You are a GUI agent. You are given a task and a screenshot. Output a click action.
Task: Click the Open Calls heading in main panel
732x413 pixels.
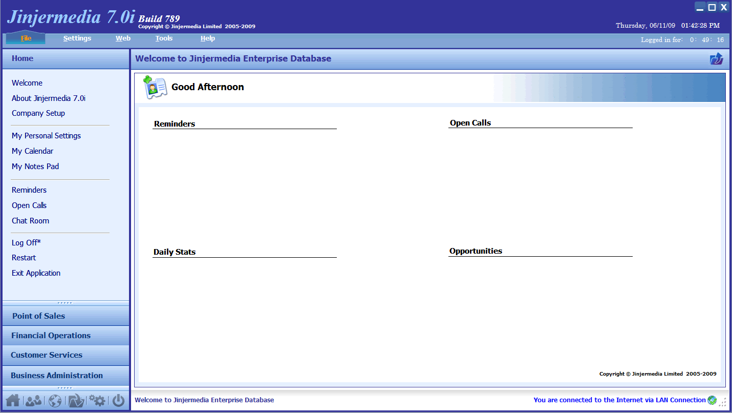coord(470,123)
